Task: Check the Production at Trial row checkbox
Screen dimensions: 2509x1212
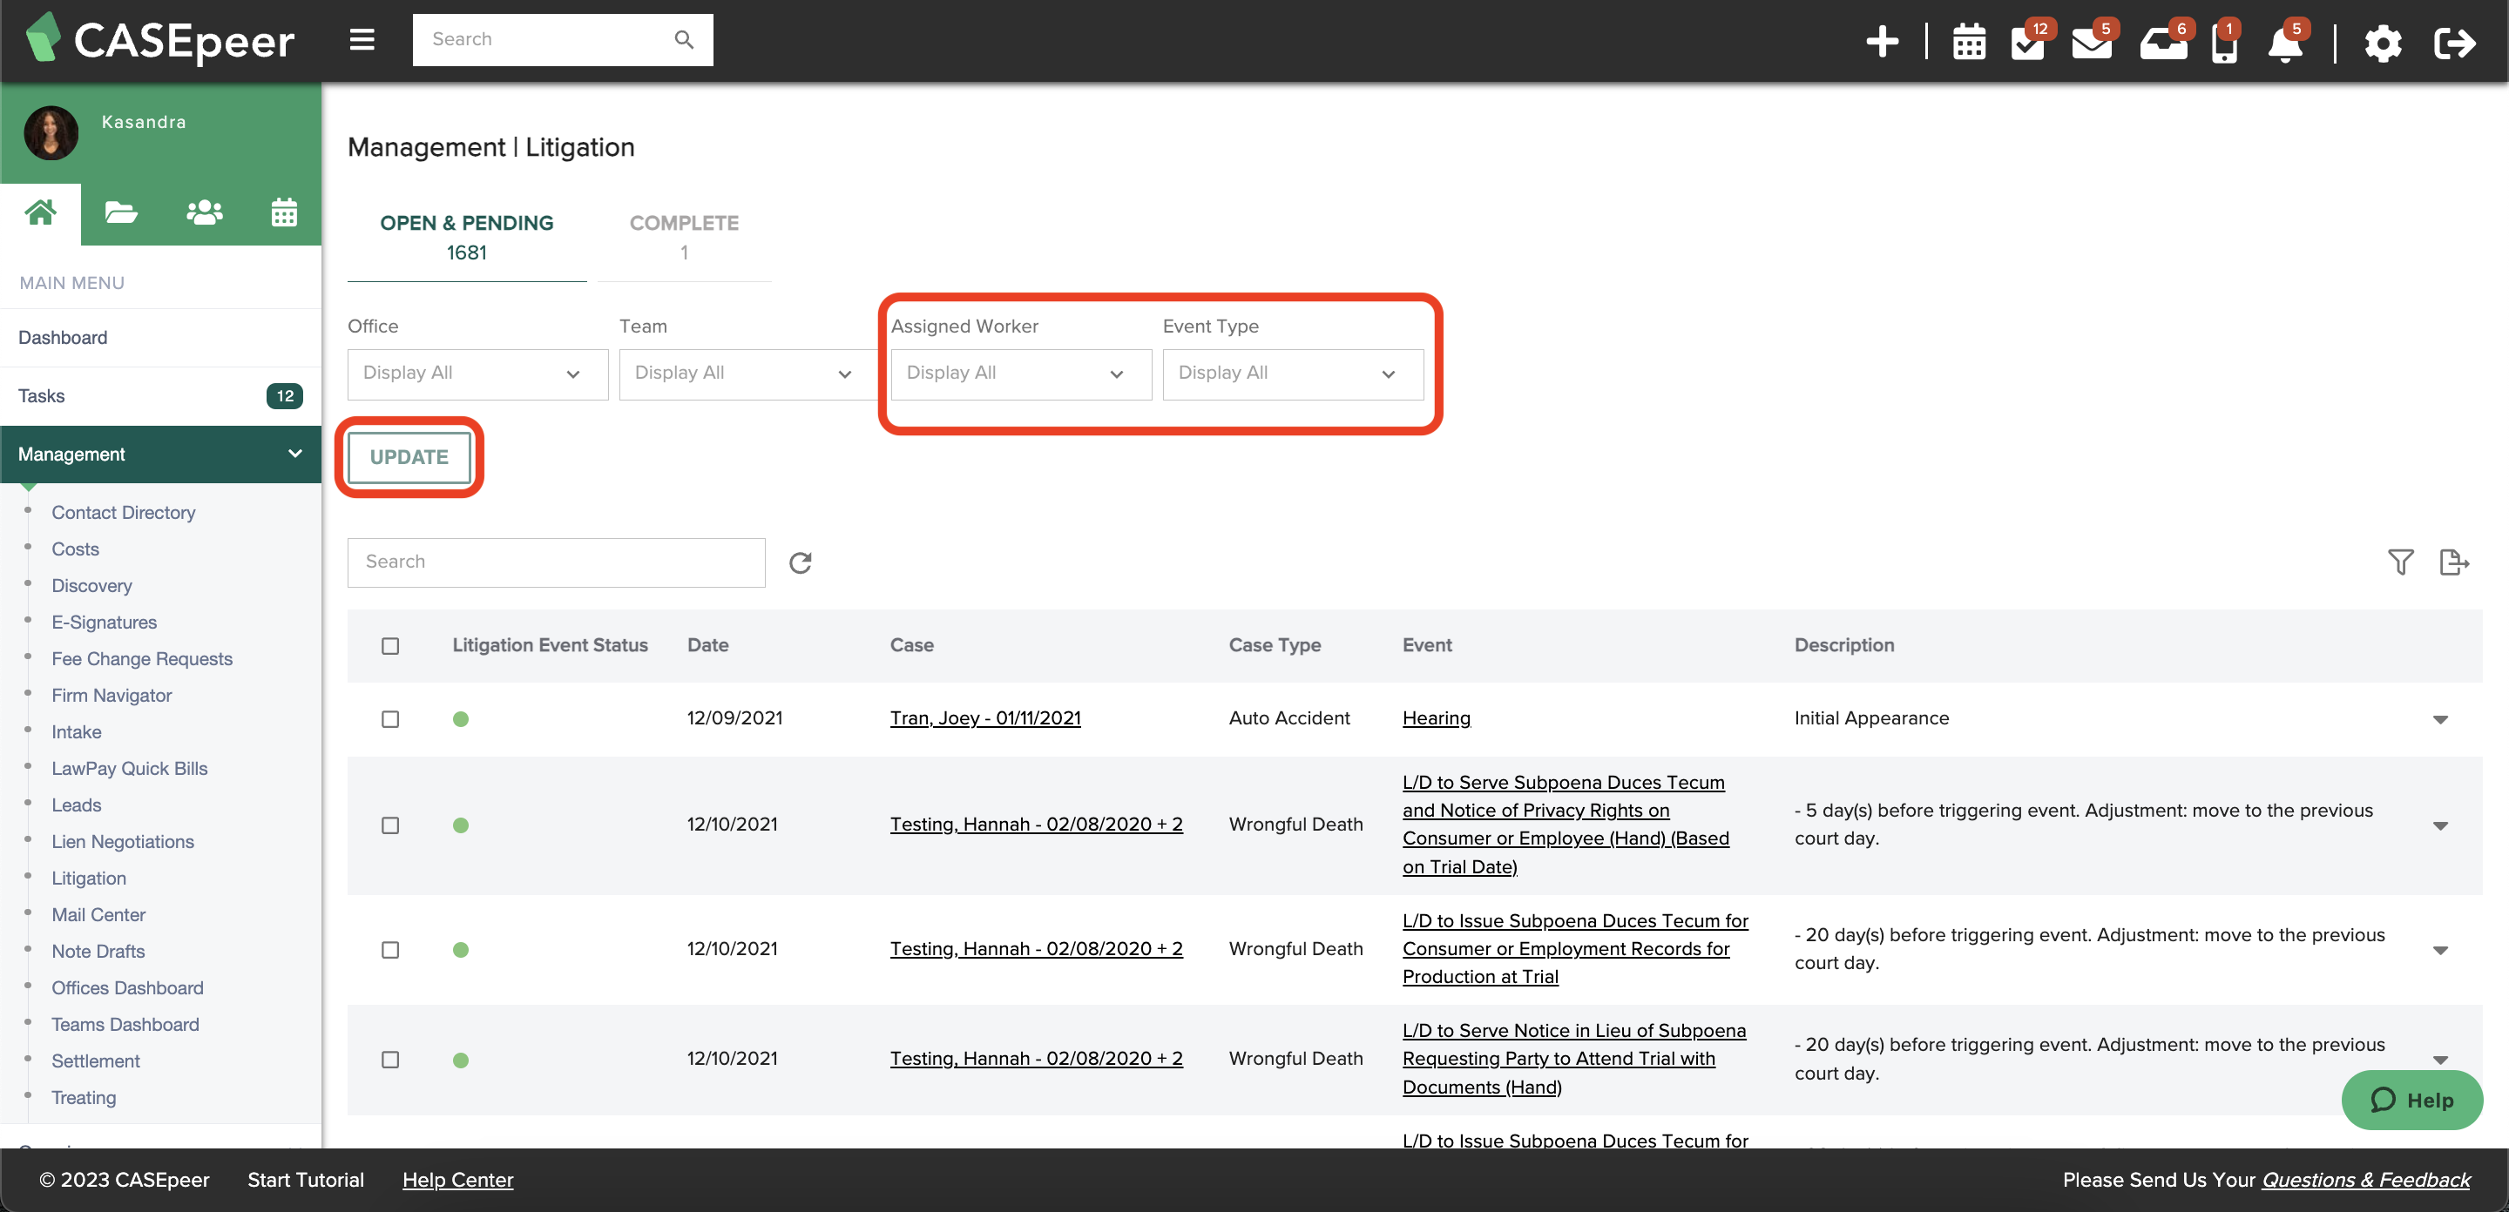Action: pos(390,949)
